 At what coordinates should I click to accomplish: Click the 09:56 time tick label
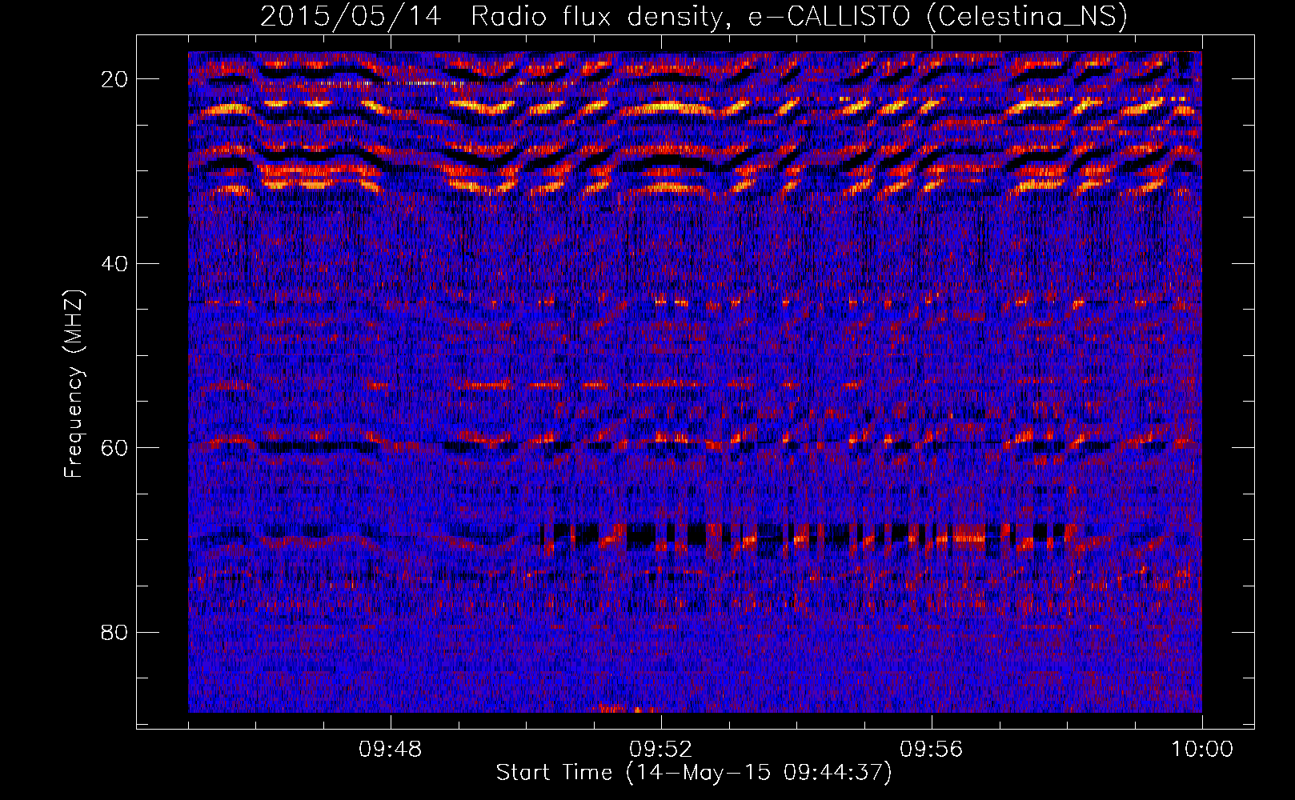coord(932,750)
